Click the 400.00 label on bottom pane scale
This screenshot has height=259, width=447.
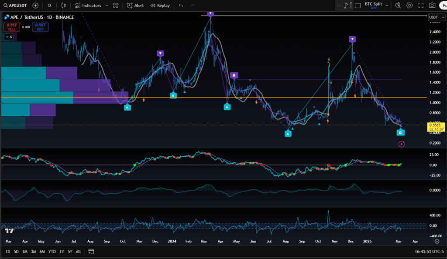click(435, 215)
